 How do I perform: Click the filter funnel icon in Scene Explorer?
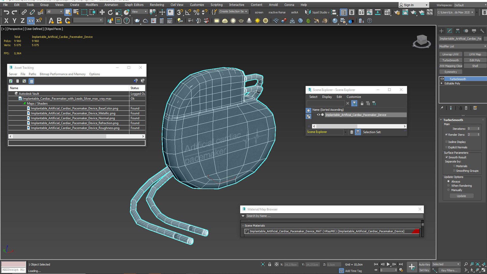point(354,103)
